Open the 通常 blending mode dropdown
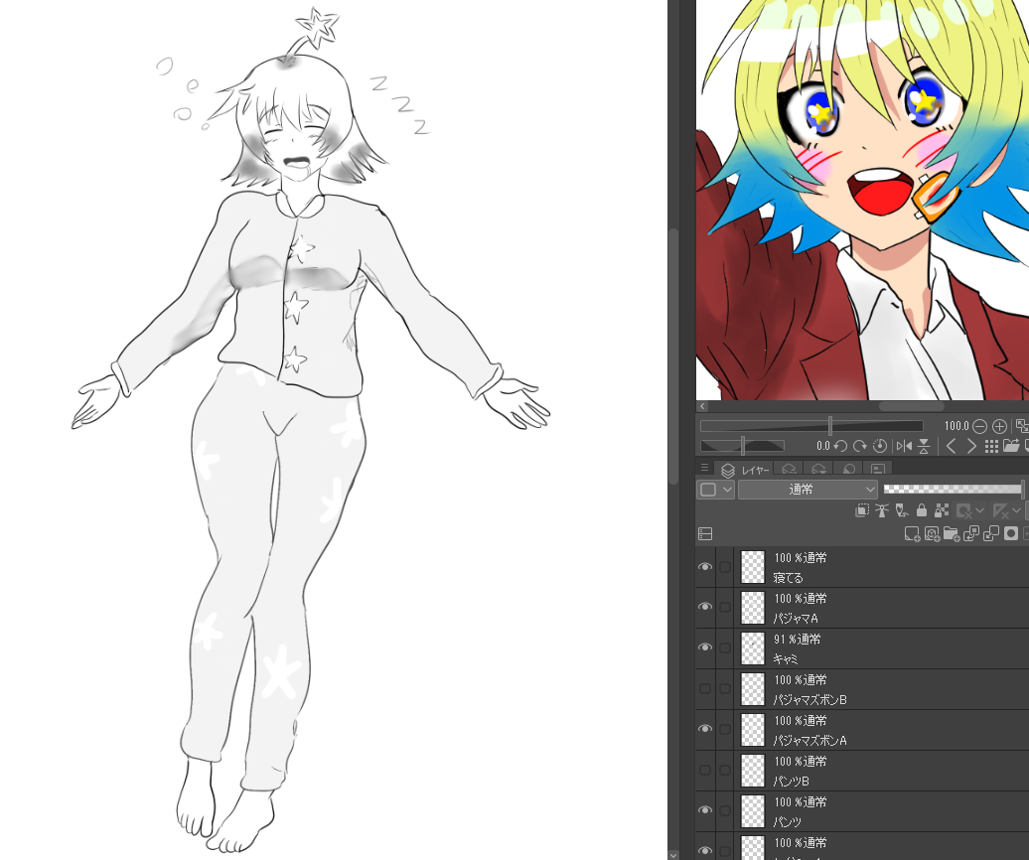This screenshot has width=1029, height=860. pos(808,489)
